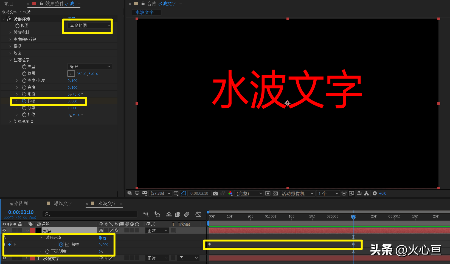The image size is (450, 264).
Task: Expand the 模拟 group
Action: 10,46
